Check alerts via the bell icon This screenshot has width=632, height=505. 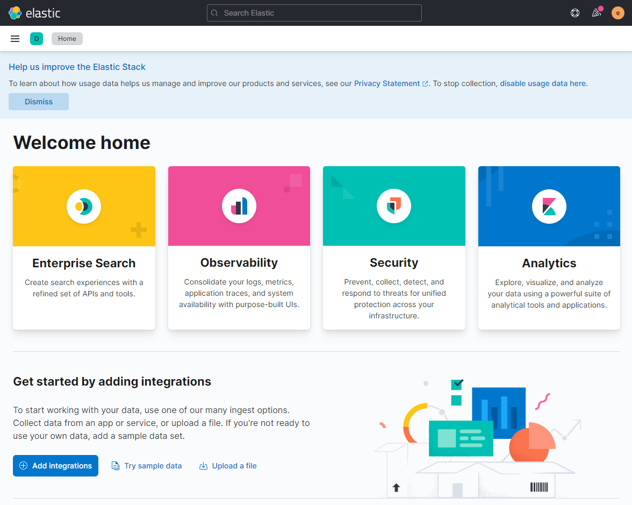595,13
